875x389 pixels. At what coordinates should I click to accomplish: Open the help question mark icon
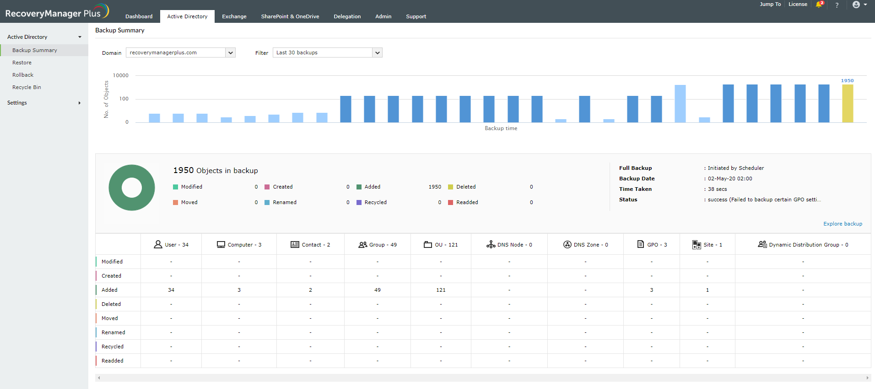[x=837, y=5]
